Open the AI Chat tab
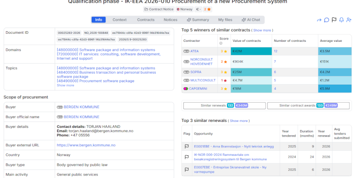This screenshot has width=356, height=178. [x=251, y=20]
